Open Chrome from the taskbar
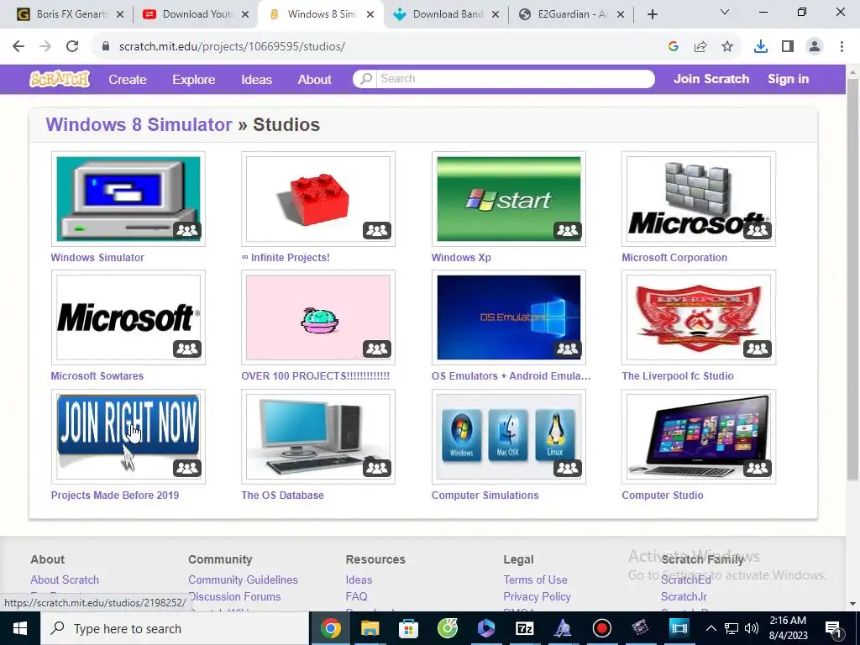 pyautogui.click(x=330, y=628)
